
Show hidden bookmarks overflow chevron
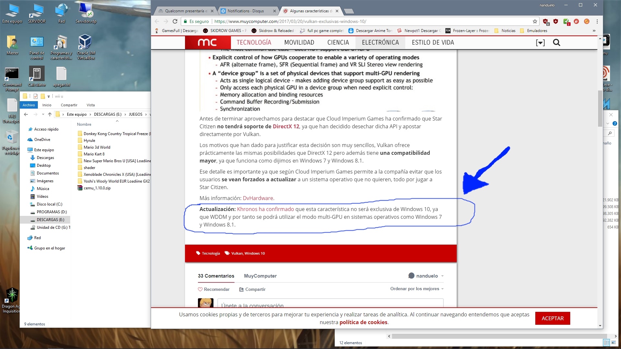(x=594, y=31)
